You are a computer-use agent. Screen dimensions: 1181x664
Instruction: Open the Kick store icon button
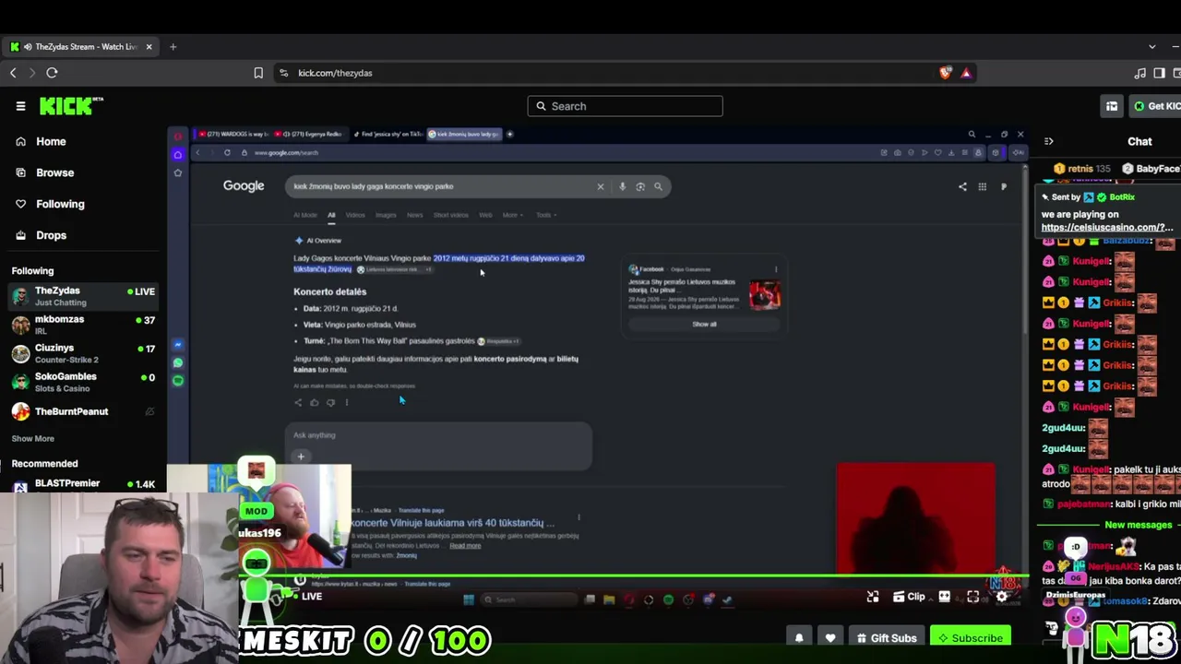1112,106
